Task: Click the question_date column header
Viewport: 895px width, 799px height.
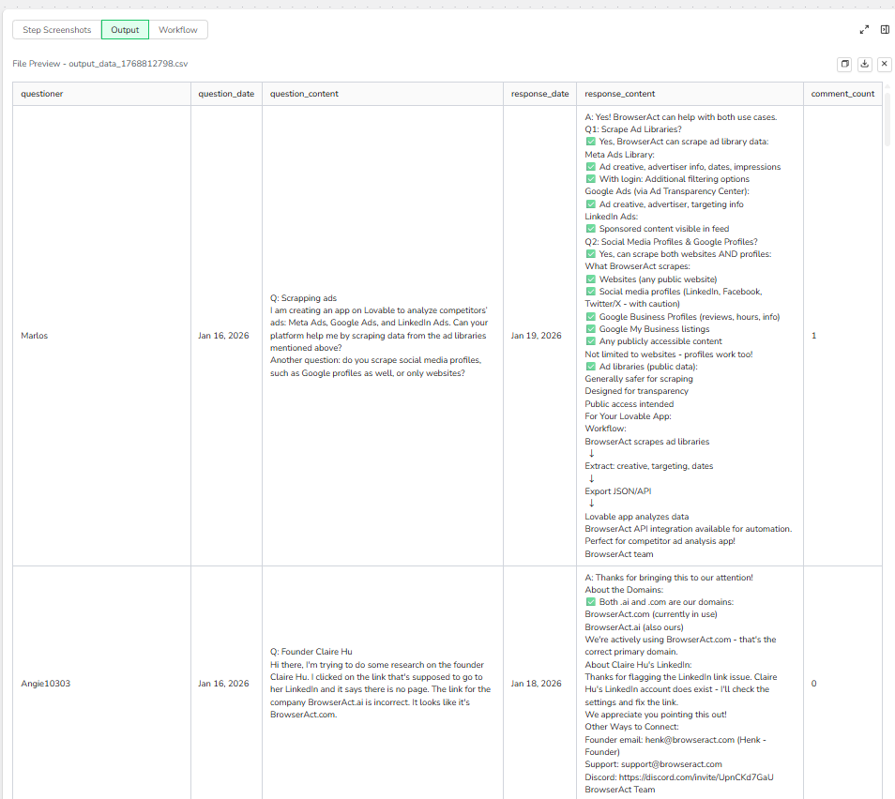Action: click(x=226, y=94)
